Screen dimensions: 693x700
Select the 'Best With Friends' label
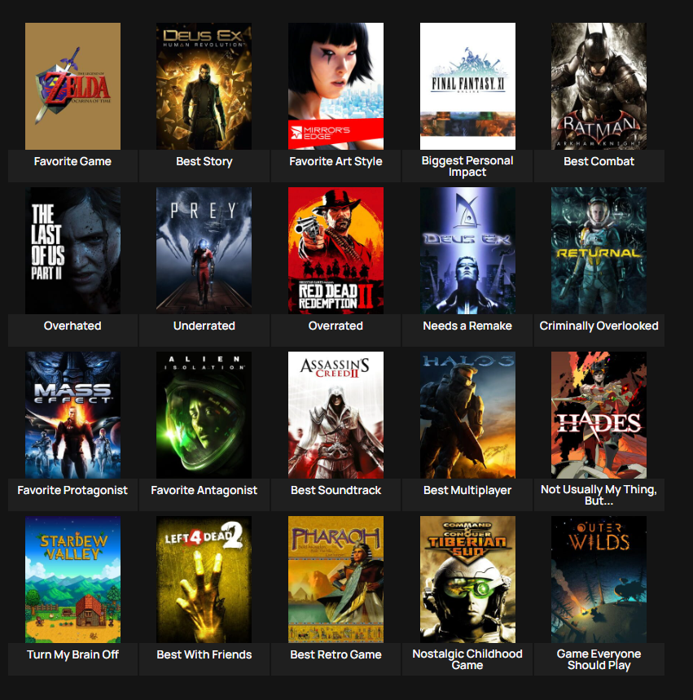click(x=204, y=654)
